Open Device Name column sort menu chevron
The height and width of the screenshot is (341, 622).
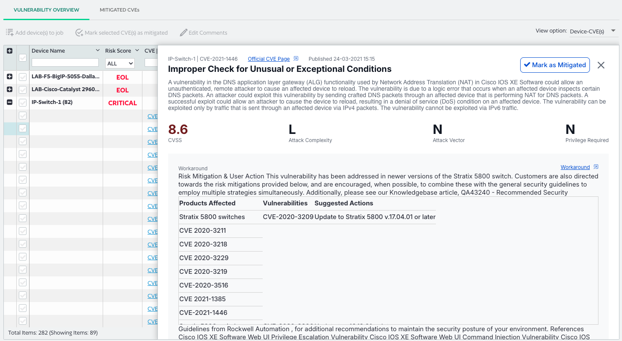pos(98,50)
